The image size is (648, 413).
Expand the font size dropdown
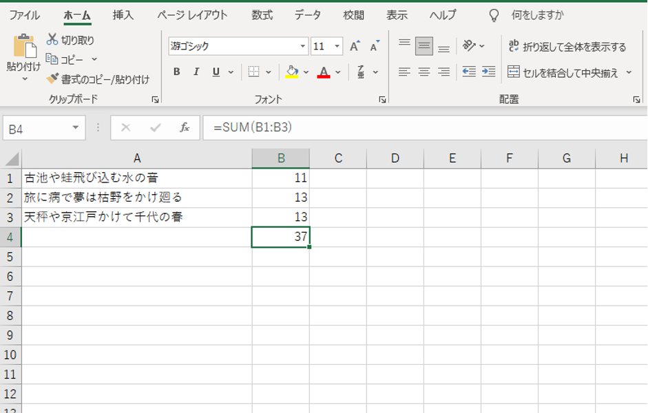[x=337, y=47]
